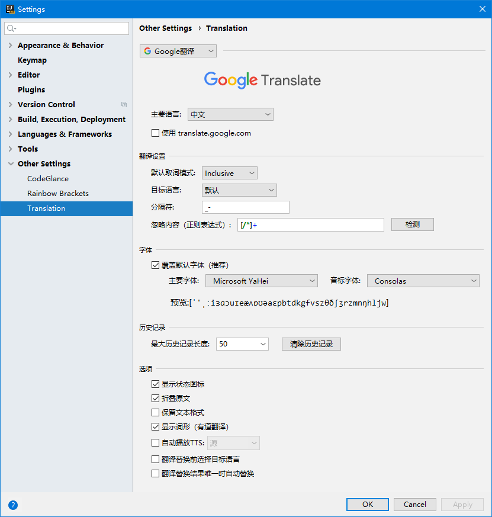Screen dimensions: 492x517
Task: Open the 最大历史记录长度 dropdown showing 50
Action: point(242,344)
